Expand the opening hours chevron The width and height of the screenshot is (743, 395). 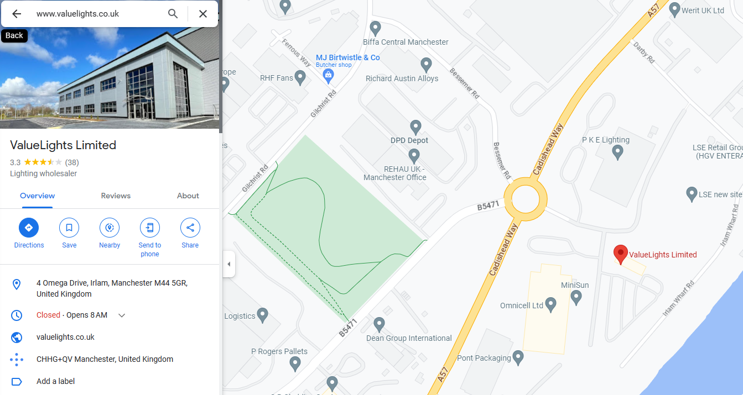point(122,315)
